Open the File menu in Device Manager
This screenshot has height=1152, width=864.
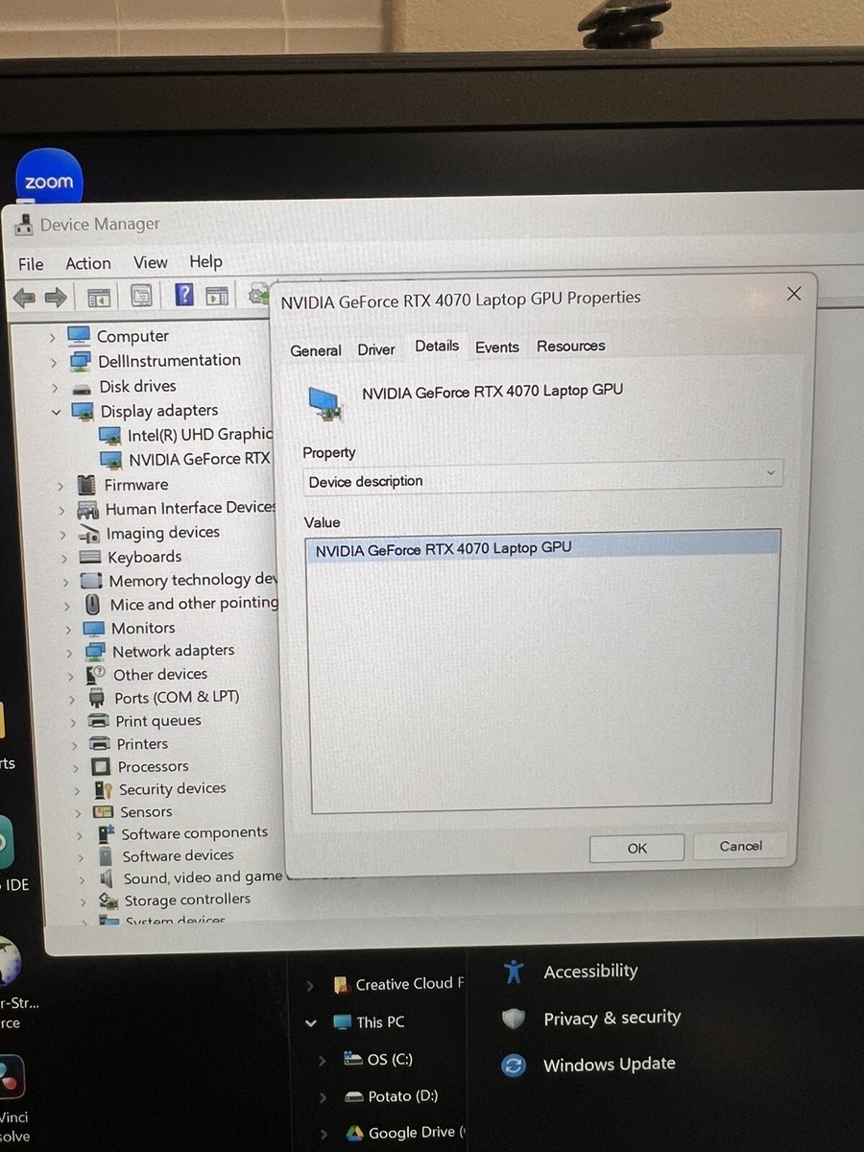point(31,264)
